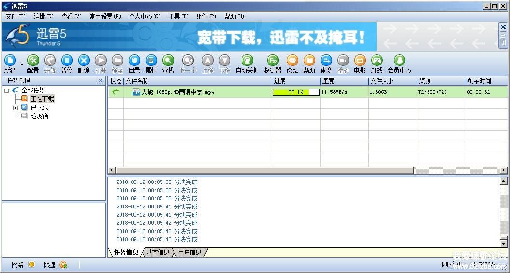510x273 pixels.
Task: Click the task list scroll-right arrow
Action: [504, 170]
